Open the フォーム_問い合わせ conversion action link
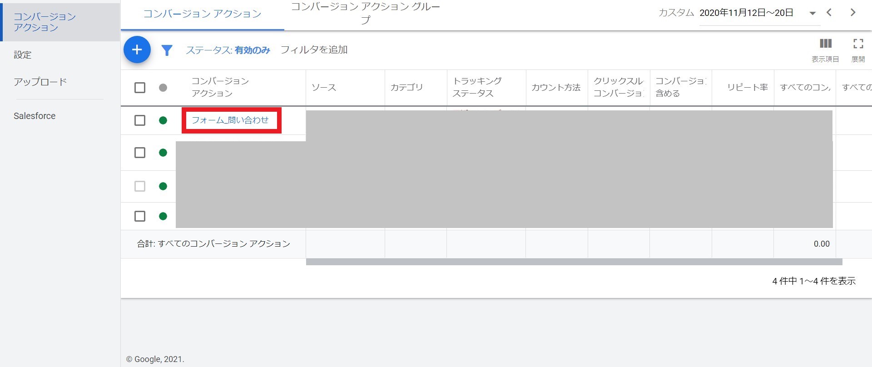872x367 pixels. tap(230, 120)
